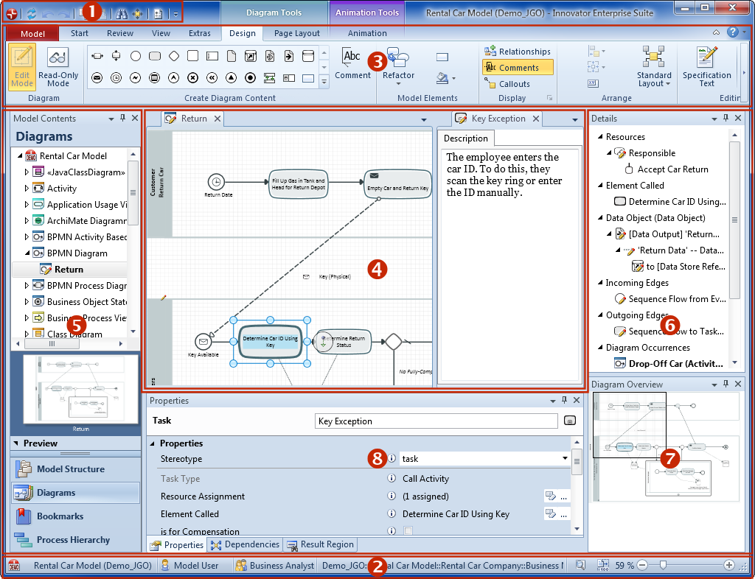Open the Stereotype dropdown
755x579 pixels.
[x=565, y=459]
